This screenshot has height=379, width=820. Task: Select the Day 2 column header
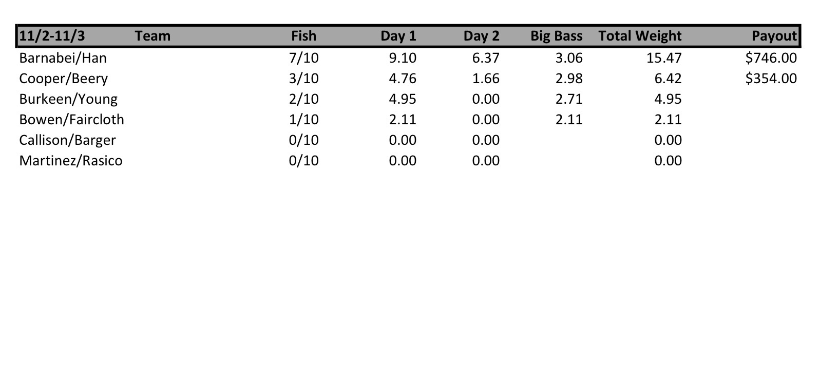pos(481,36)
